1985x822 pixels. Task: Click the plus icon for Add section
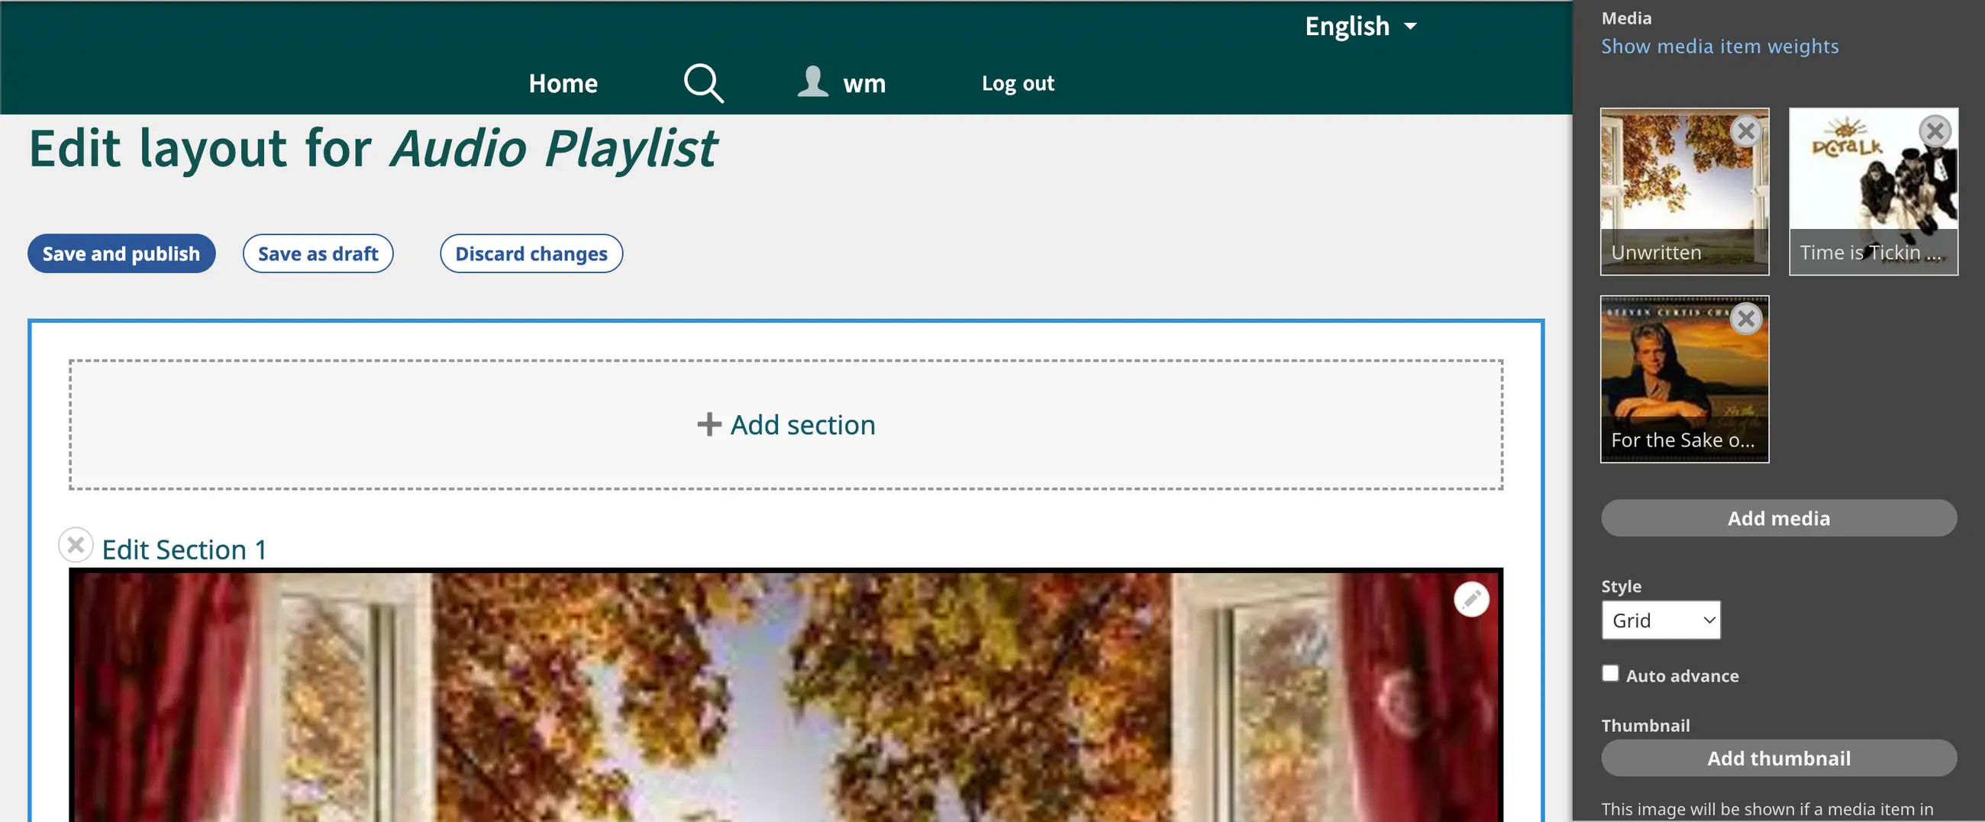709,424
